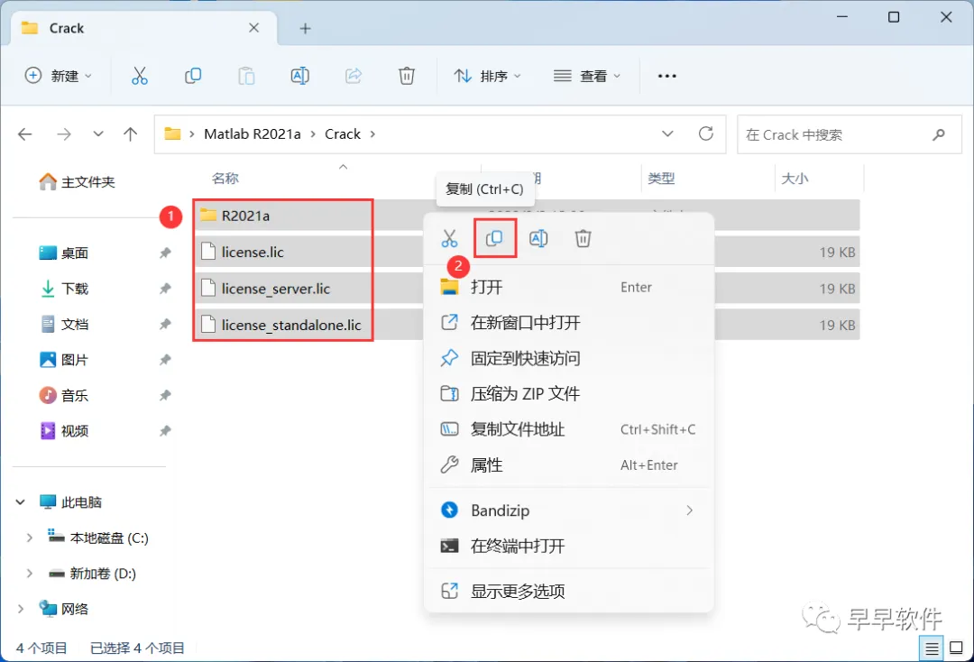Open recent locations dropdown arrow
The width and height of the screenshot is (974, 662).
98,134
